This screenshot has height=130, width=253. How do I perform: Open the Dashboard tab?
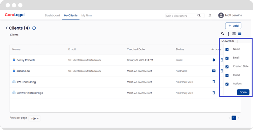52,15
